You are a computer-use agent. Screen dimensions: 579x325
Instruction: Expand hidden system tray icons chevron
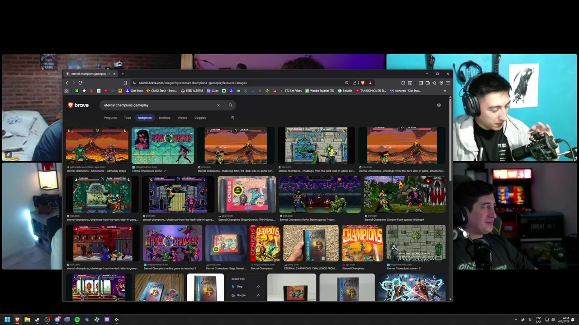(x=515, y=320)
